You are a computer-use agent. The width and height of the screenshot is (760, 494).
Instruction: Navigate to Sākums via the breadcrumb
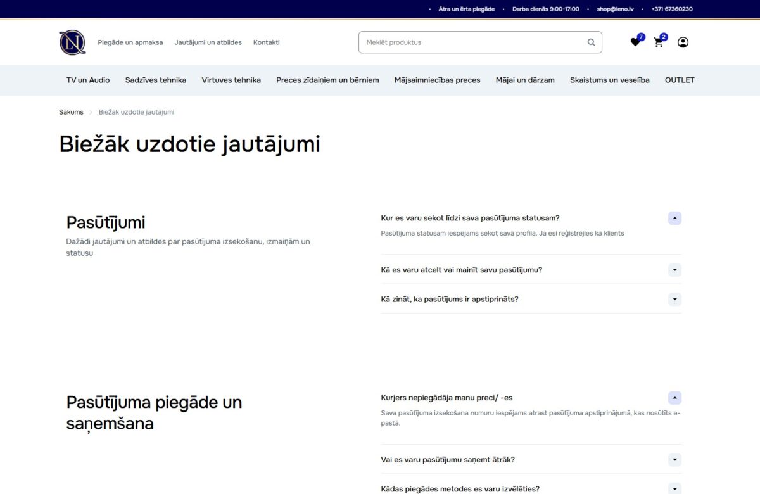70,111
